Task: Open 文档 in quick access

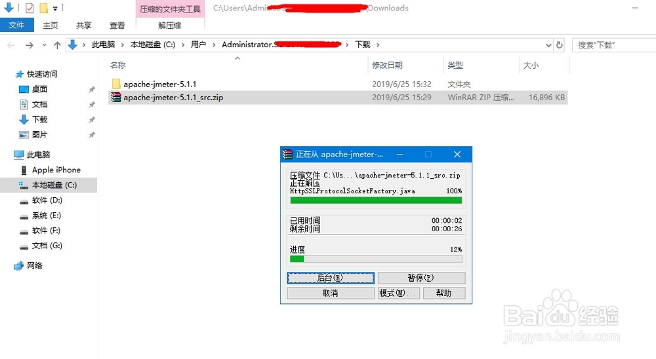Action: tap(40, 104)
